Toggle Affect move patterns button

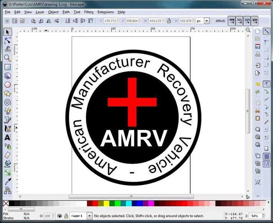point(254,21)
